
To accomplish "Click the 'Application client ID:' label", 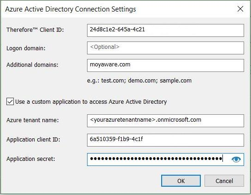I will tap(33, 140).
